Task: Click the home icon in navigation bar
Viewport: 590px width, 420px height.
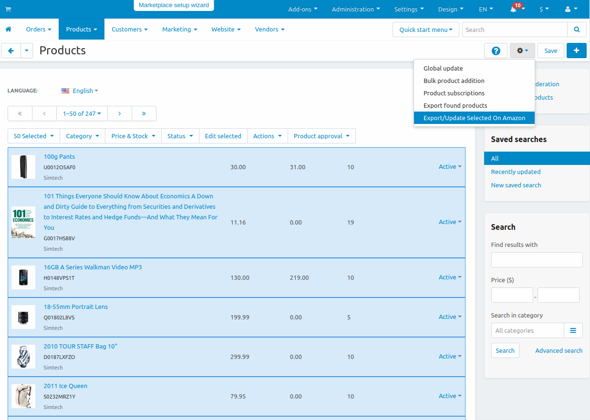Action: (x=8, y=30)
